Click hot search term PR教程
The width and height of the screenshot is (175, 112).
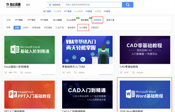[89, 11]
